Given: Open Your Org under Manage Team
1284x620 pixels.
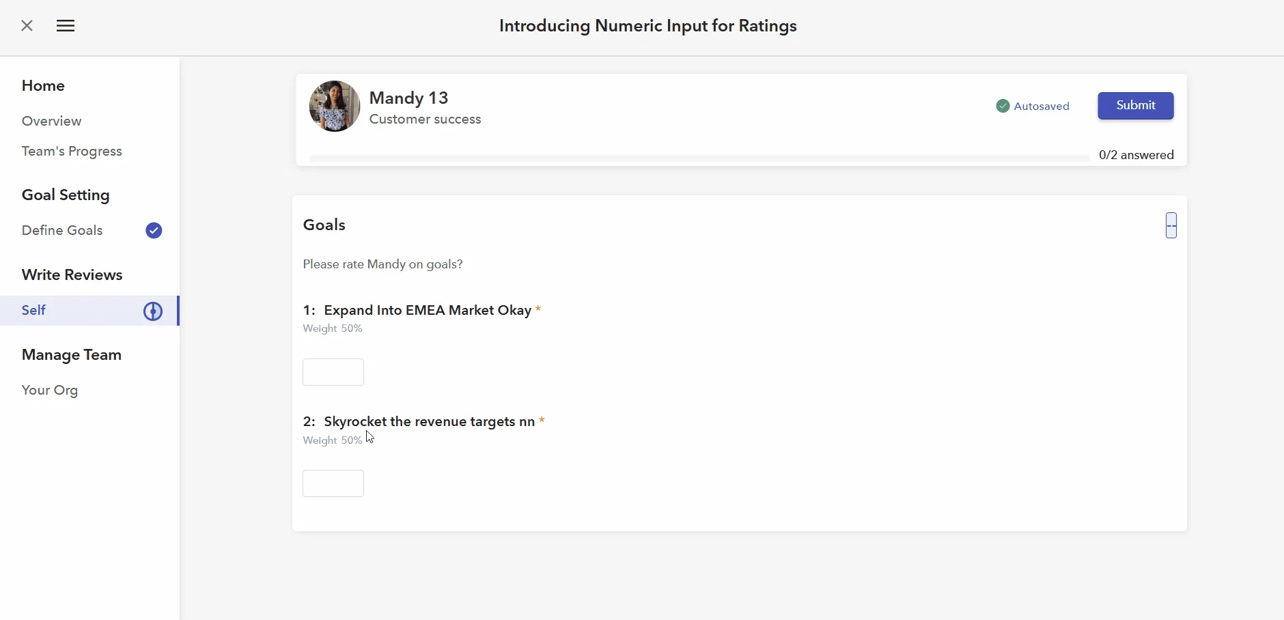Looking at the screenshot, I should click(x=50, y=390).
